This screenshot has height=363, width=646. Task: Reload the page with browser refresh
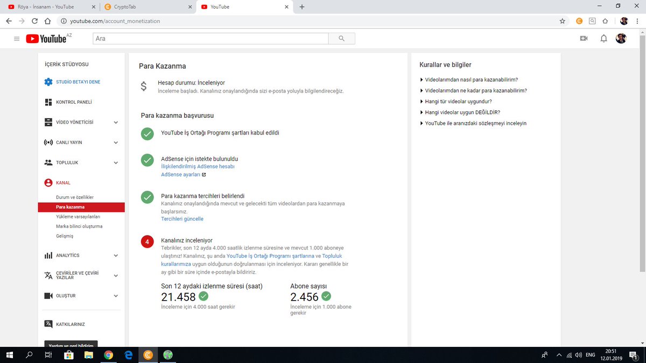35,22
